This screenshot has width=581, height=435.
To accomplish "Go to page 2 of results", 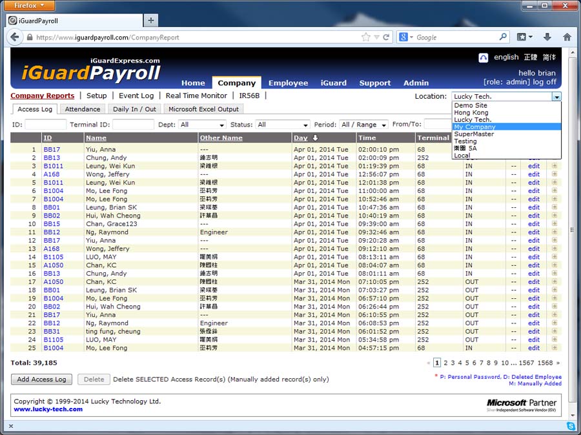I will click(445, 363).
